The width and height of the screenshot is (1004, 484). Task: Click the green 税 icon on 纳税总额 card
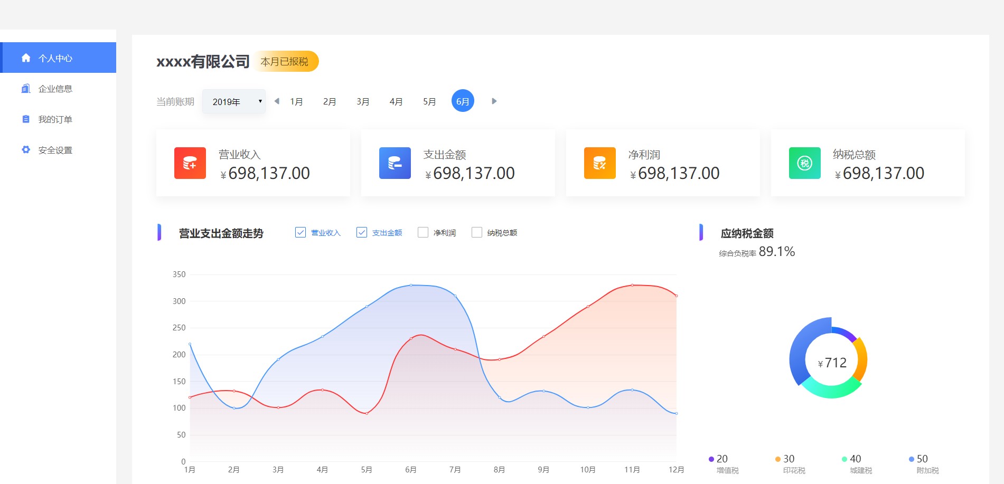(x=804, y=163)
